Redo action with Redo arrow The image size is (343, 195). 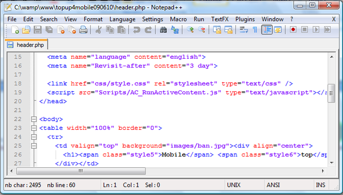pyautogui.click(x=148, y=30)
